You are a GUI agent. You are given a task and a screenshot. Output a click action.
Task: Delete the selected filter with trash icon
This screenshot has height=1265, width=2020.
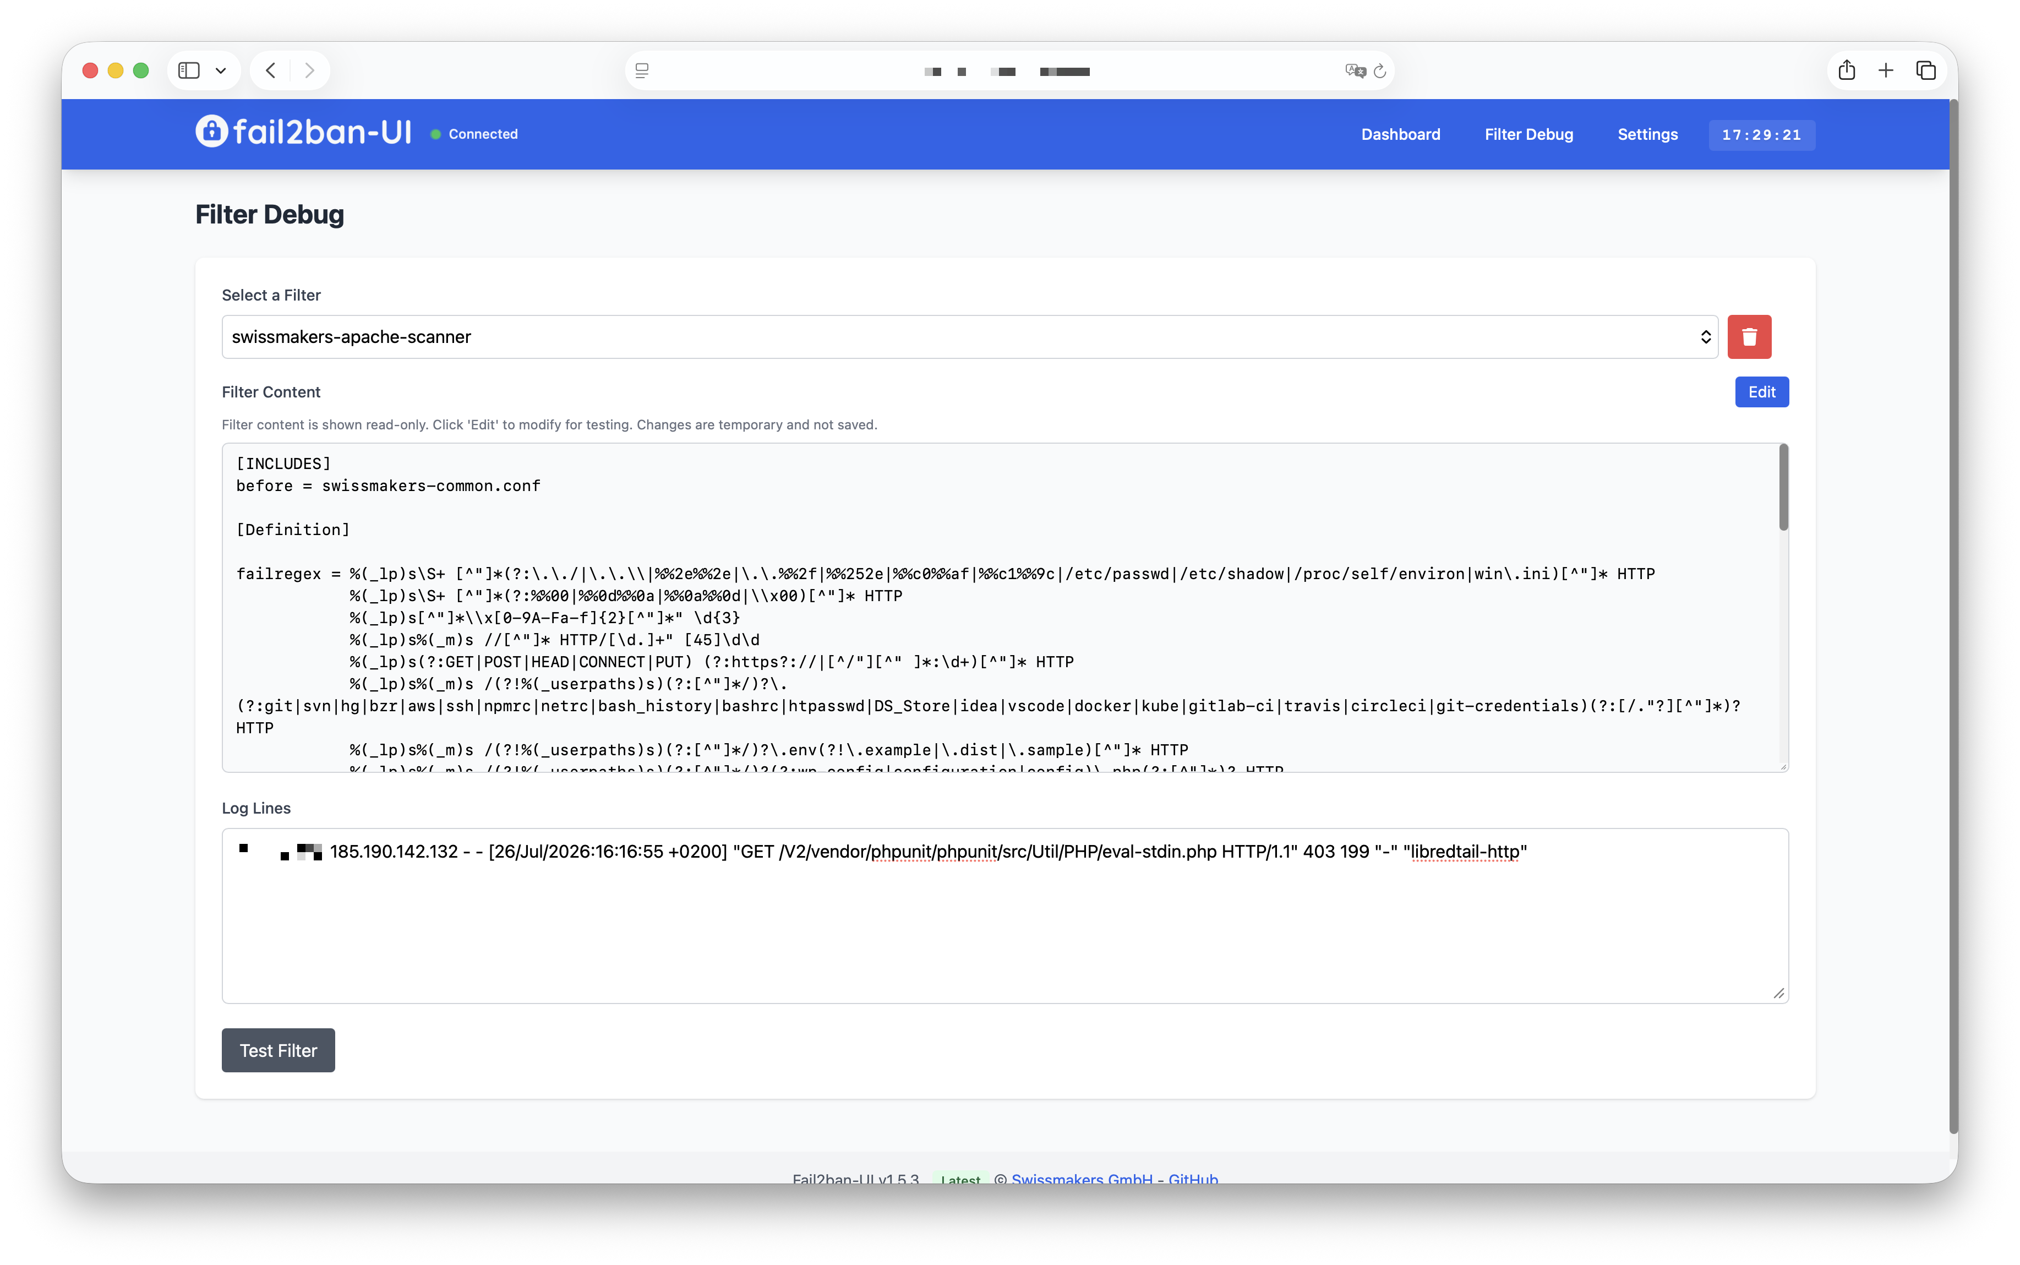click(x=1749, y=337)
